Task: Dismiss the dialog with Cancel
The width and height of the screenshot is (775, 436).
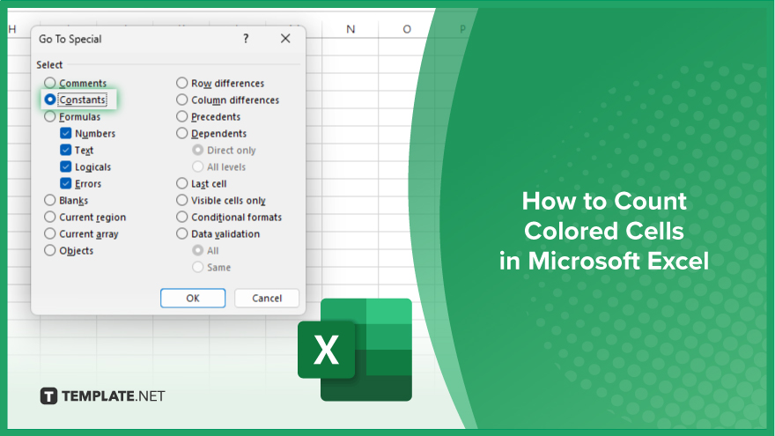Action: (267, 298)
